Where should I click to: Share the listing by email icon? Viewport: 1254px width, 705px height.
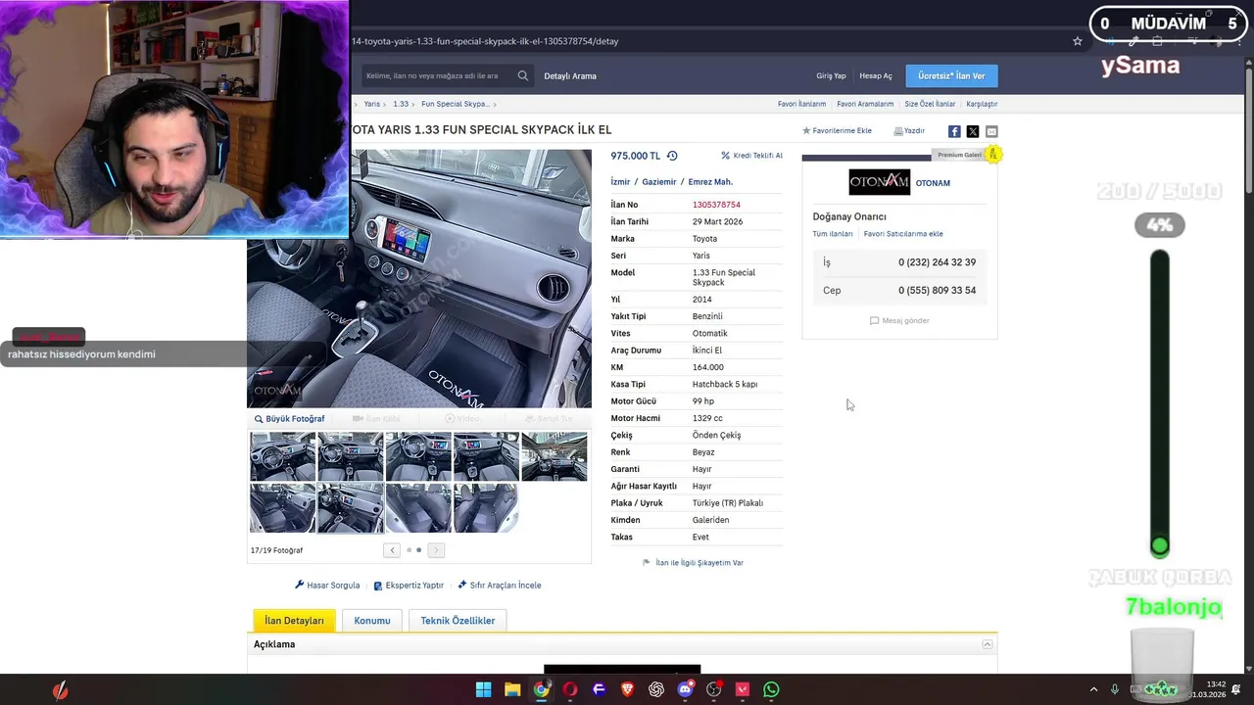pyautogui.click(x=991, y=131)
